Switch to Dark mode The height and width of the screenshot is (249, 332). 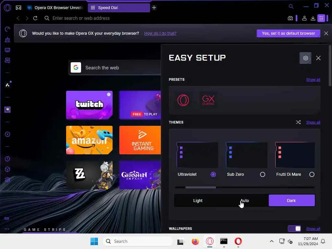(x=292, y=200)
